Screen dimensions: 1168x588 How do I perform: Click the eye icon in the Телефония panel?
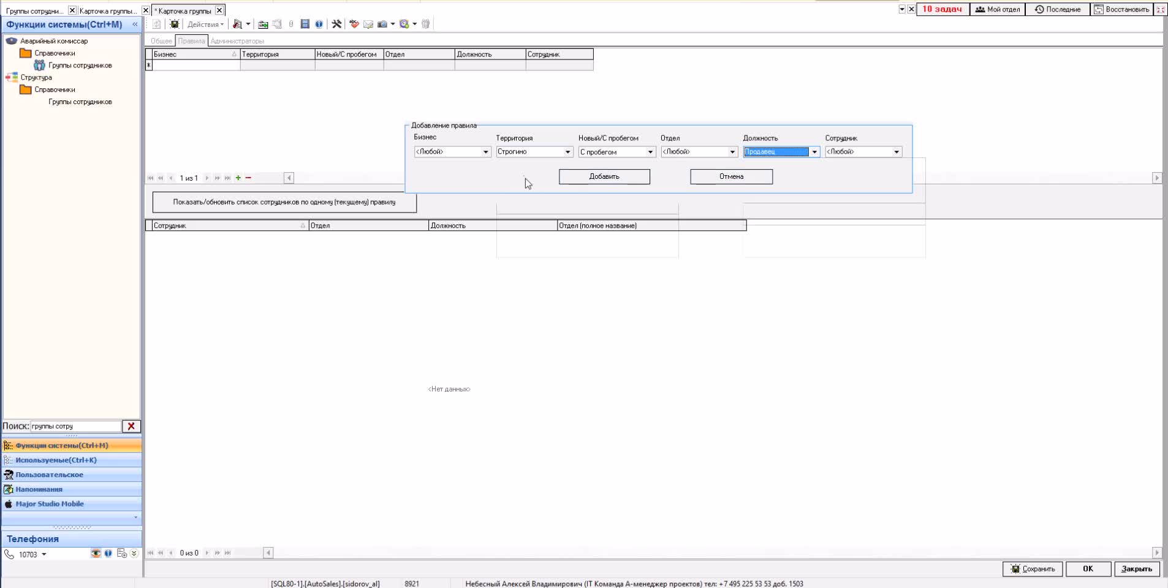coord(96,553)
